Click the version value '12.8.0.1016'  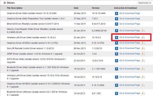pyautogui.click(x=97, y=61)
